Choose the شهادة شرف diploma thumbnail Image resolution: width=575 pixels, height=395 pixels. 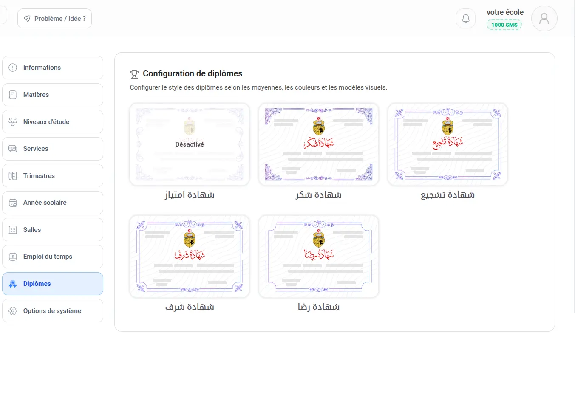pyautogui.click(x=190, y=257)
